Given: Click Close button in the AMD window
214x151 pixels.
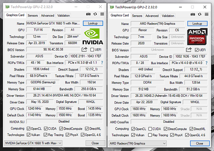Looking at the screenshot, I should [200, 144].
